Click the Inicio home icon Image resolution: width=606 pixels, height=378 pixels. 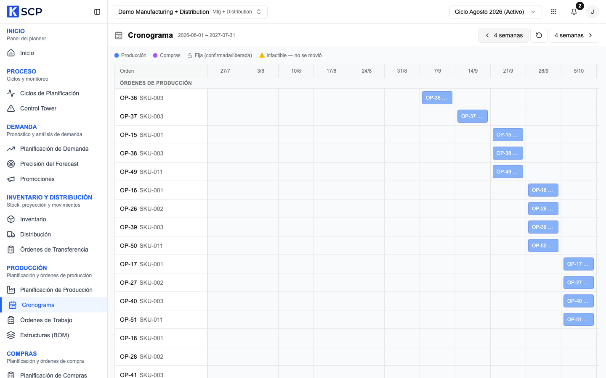pos(11,53)
